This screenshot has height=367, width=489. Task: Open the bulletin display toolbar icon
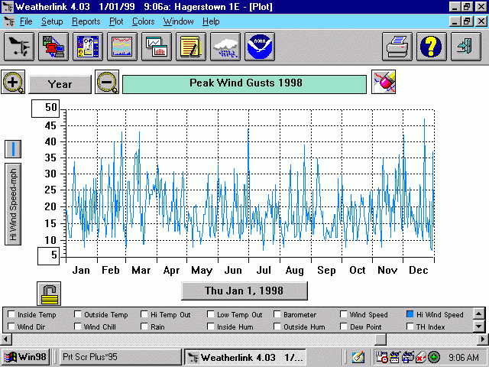[88, 47]
